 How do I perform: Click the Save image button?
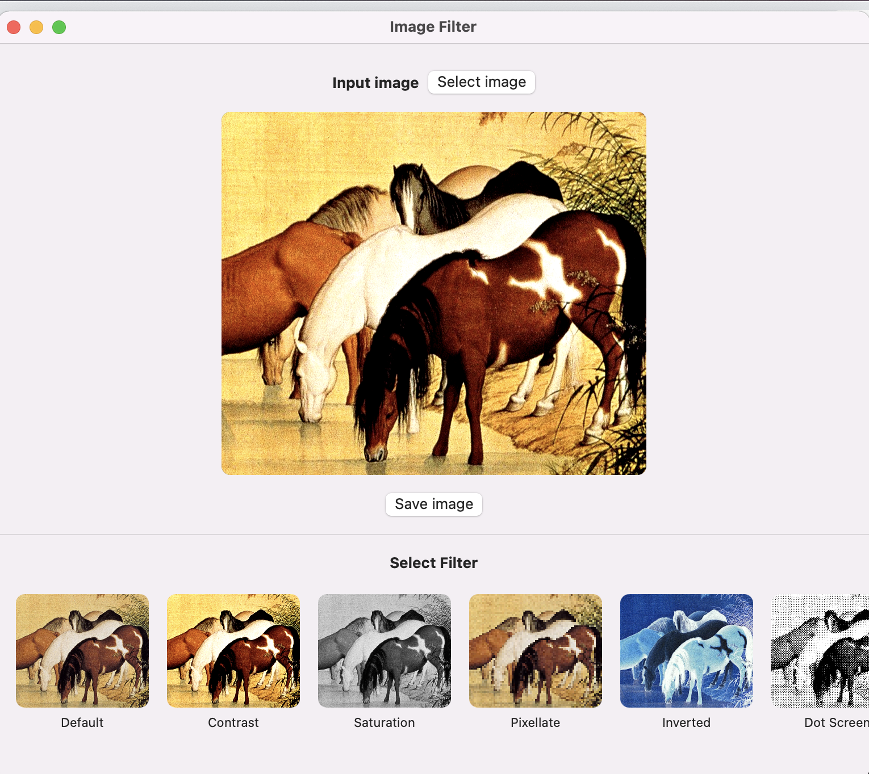[433, 504]
